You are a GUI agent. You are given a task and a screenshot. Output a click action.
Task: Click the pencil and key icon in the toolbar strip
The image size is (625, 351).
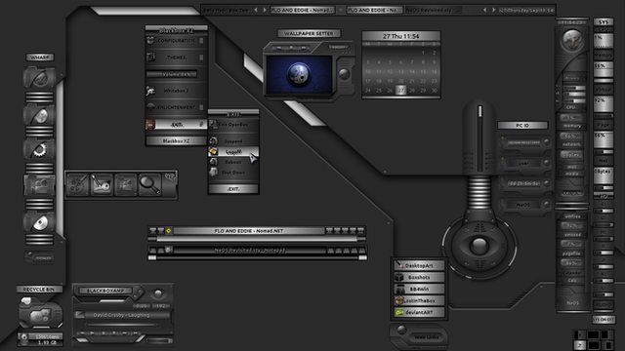point(102,184)
